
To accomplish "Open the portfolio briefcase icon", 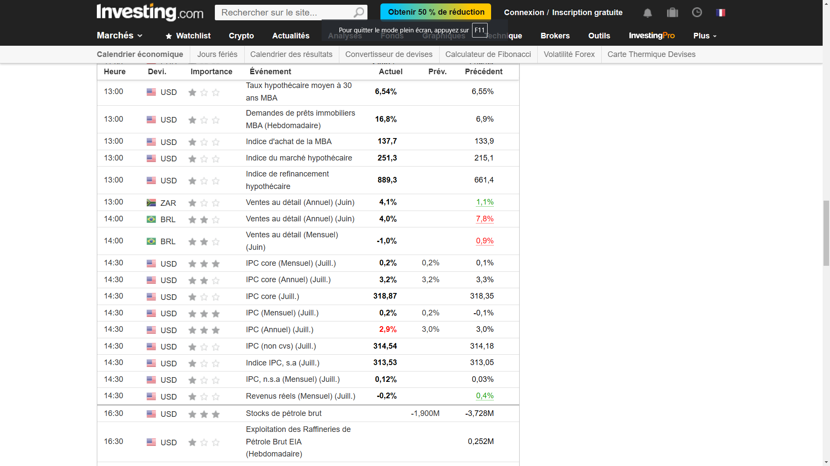I will [672, 13].
